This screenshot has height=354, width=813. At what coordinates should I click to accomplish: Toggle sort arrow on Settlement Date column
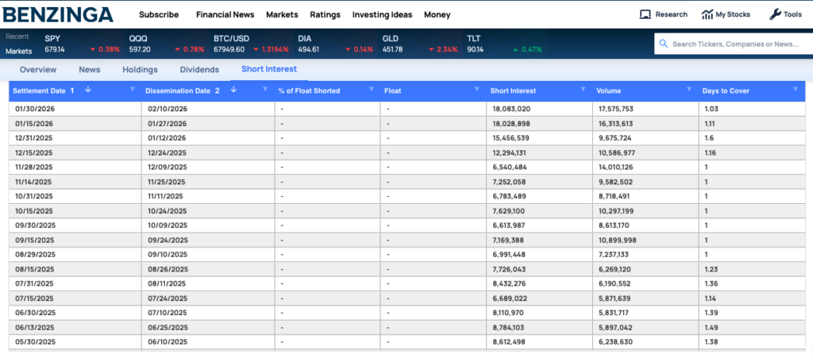click(87, 90)
